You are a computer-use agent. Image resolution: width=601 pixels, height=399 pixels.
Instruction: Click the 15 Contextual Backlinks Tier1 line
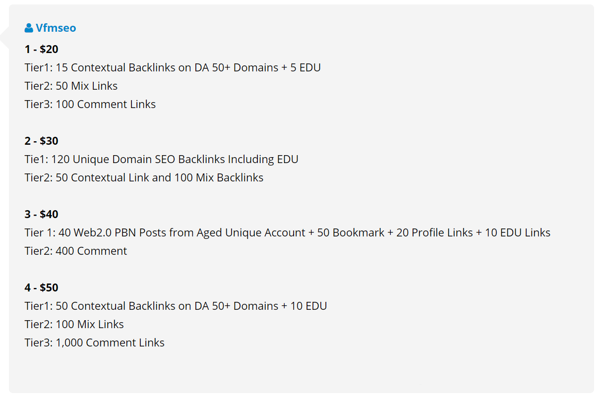[x=173, y=67]
